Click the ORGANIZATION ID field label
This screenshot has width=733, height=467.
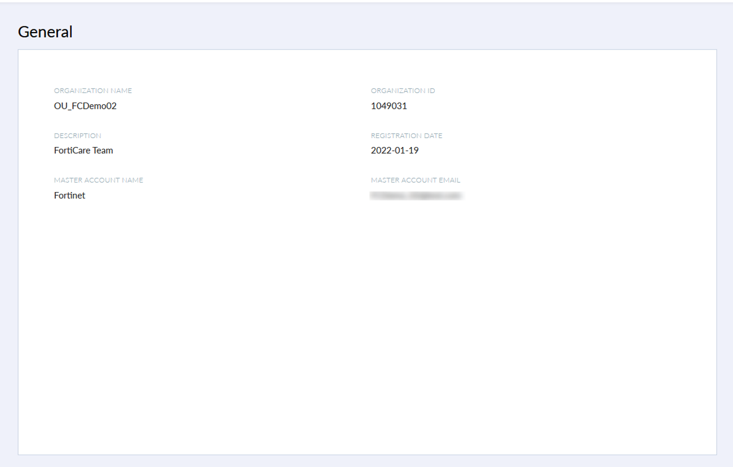tap(404, 91)
